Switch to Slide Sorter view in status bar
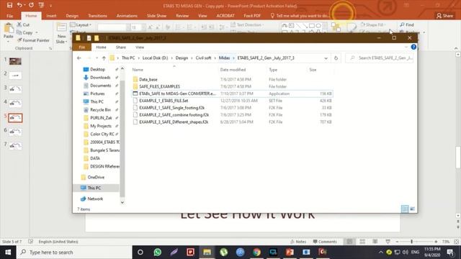This screenshot has height=259, width=461. click(362, 242)
